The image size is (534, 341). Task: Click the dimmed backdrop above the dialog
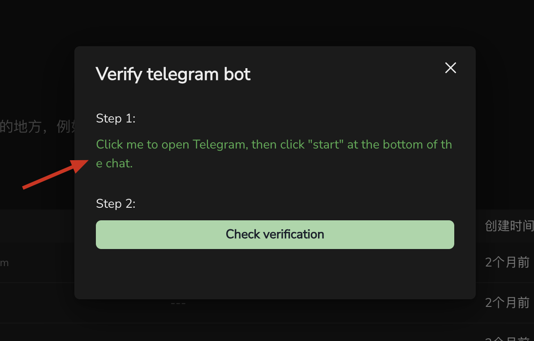click(269, 22)
